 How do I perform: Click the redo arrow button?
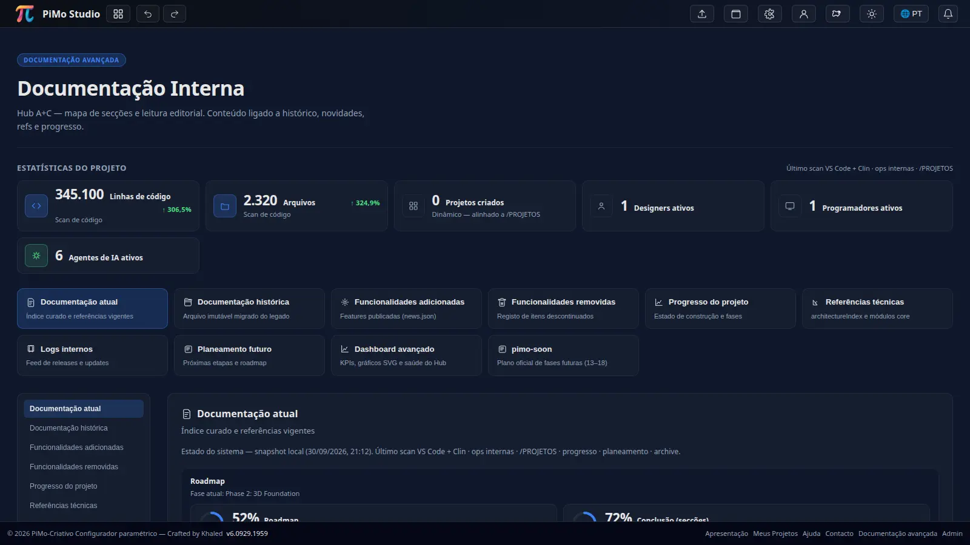(x=175, y=14)
